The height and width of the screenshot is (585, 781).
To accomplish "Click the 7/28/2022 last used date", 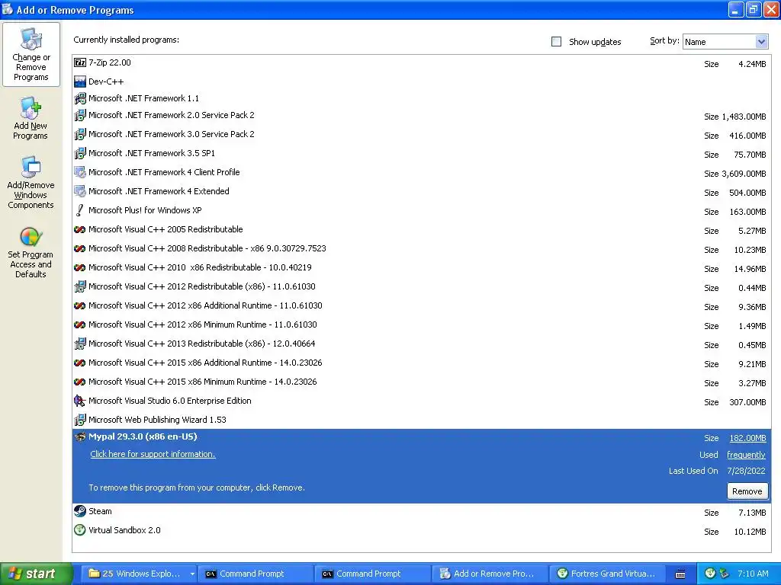I will (746, 471).
